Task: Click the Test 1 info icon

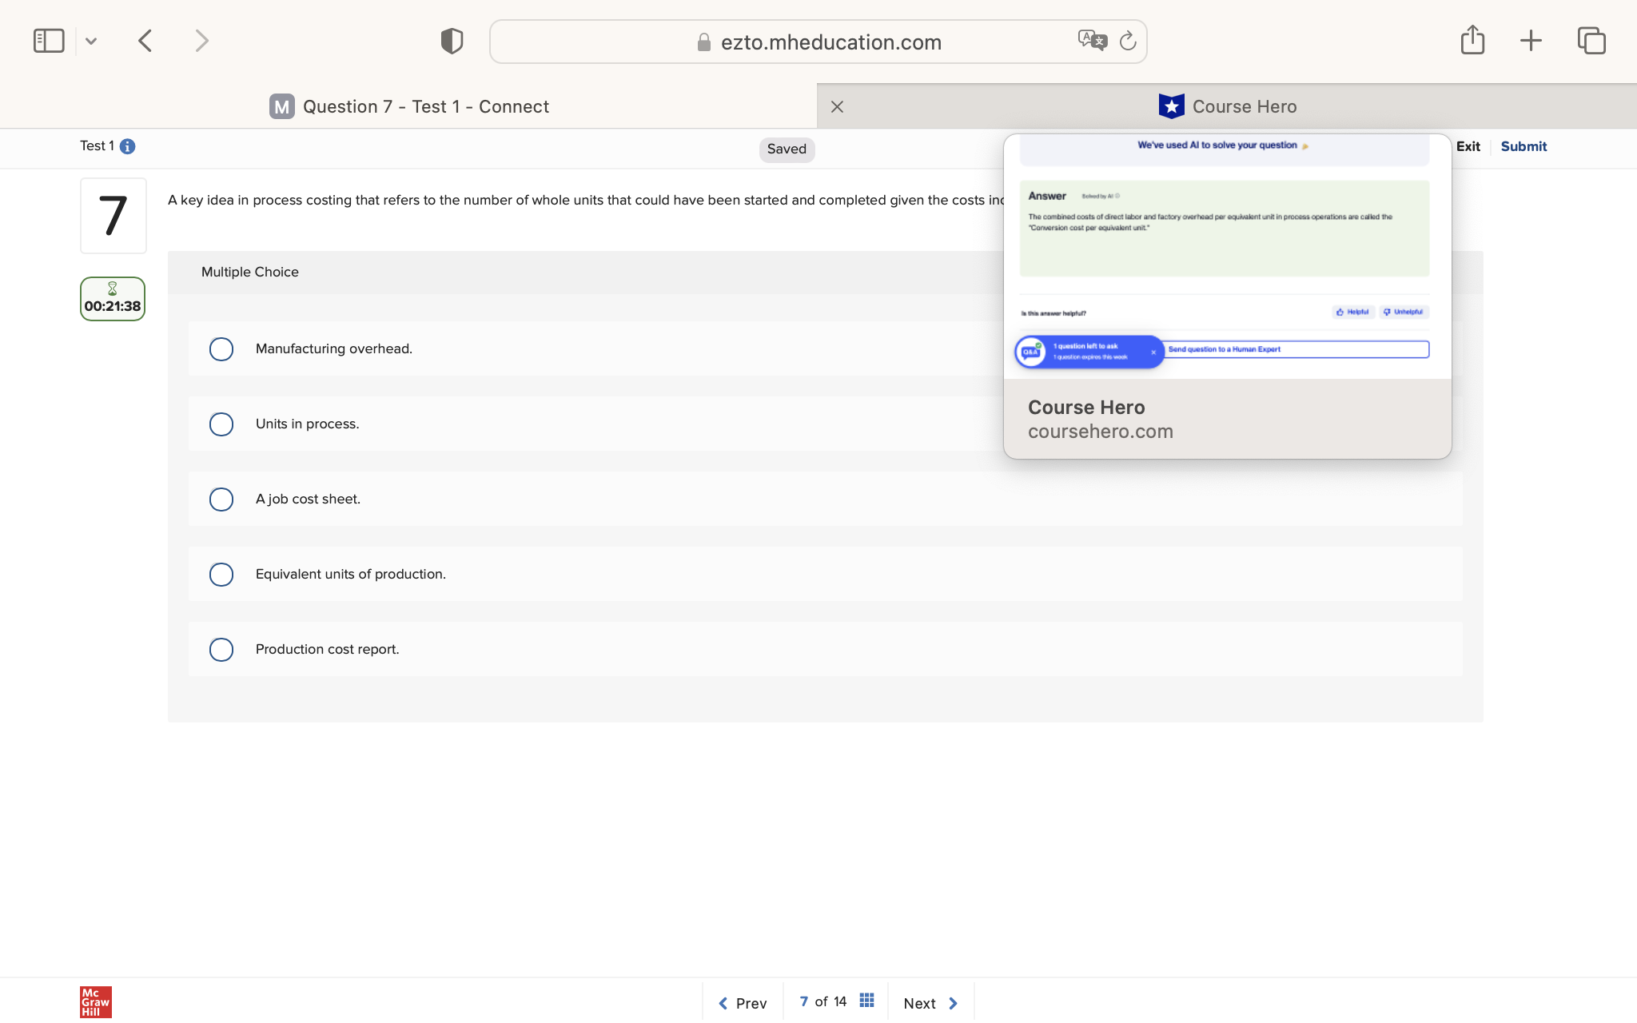Action: click(x=127, y=146)
